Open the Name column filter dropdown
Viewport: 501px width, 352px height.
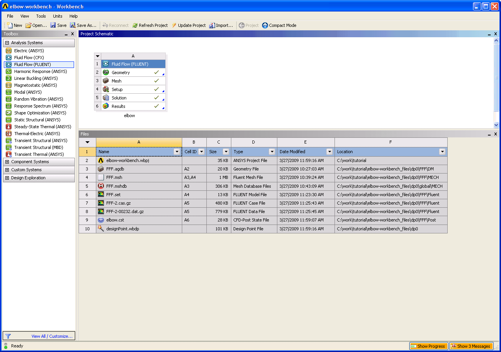pos(177,152)
